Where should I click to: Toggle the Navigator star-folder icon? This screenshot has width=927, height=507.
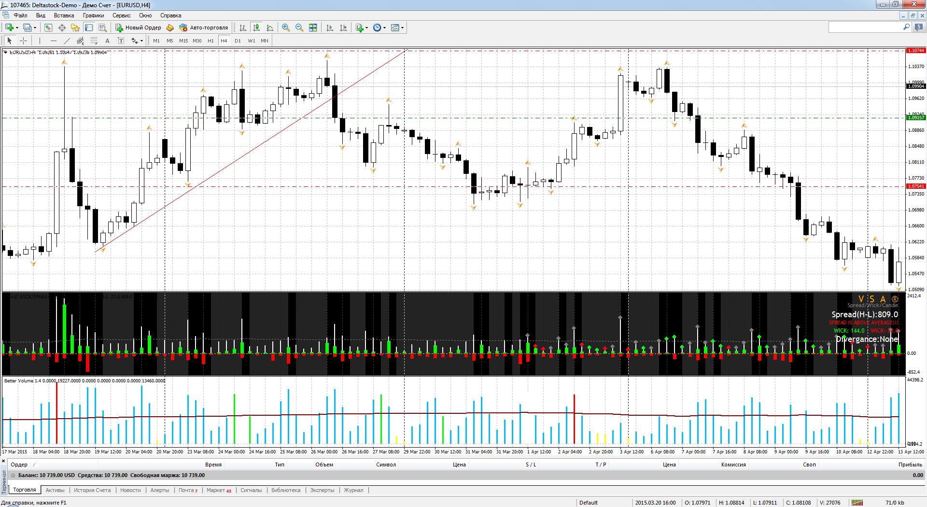tap(75, 28)
